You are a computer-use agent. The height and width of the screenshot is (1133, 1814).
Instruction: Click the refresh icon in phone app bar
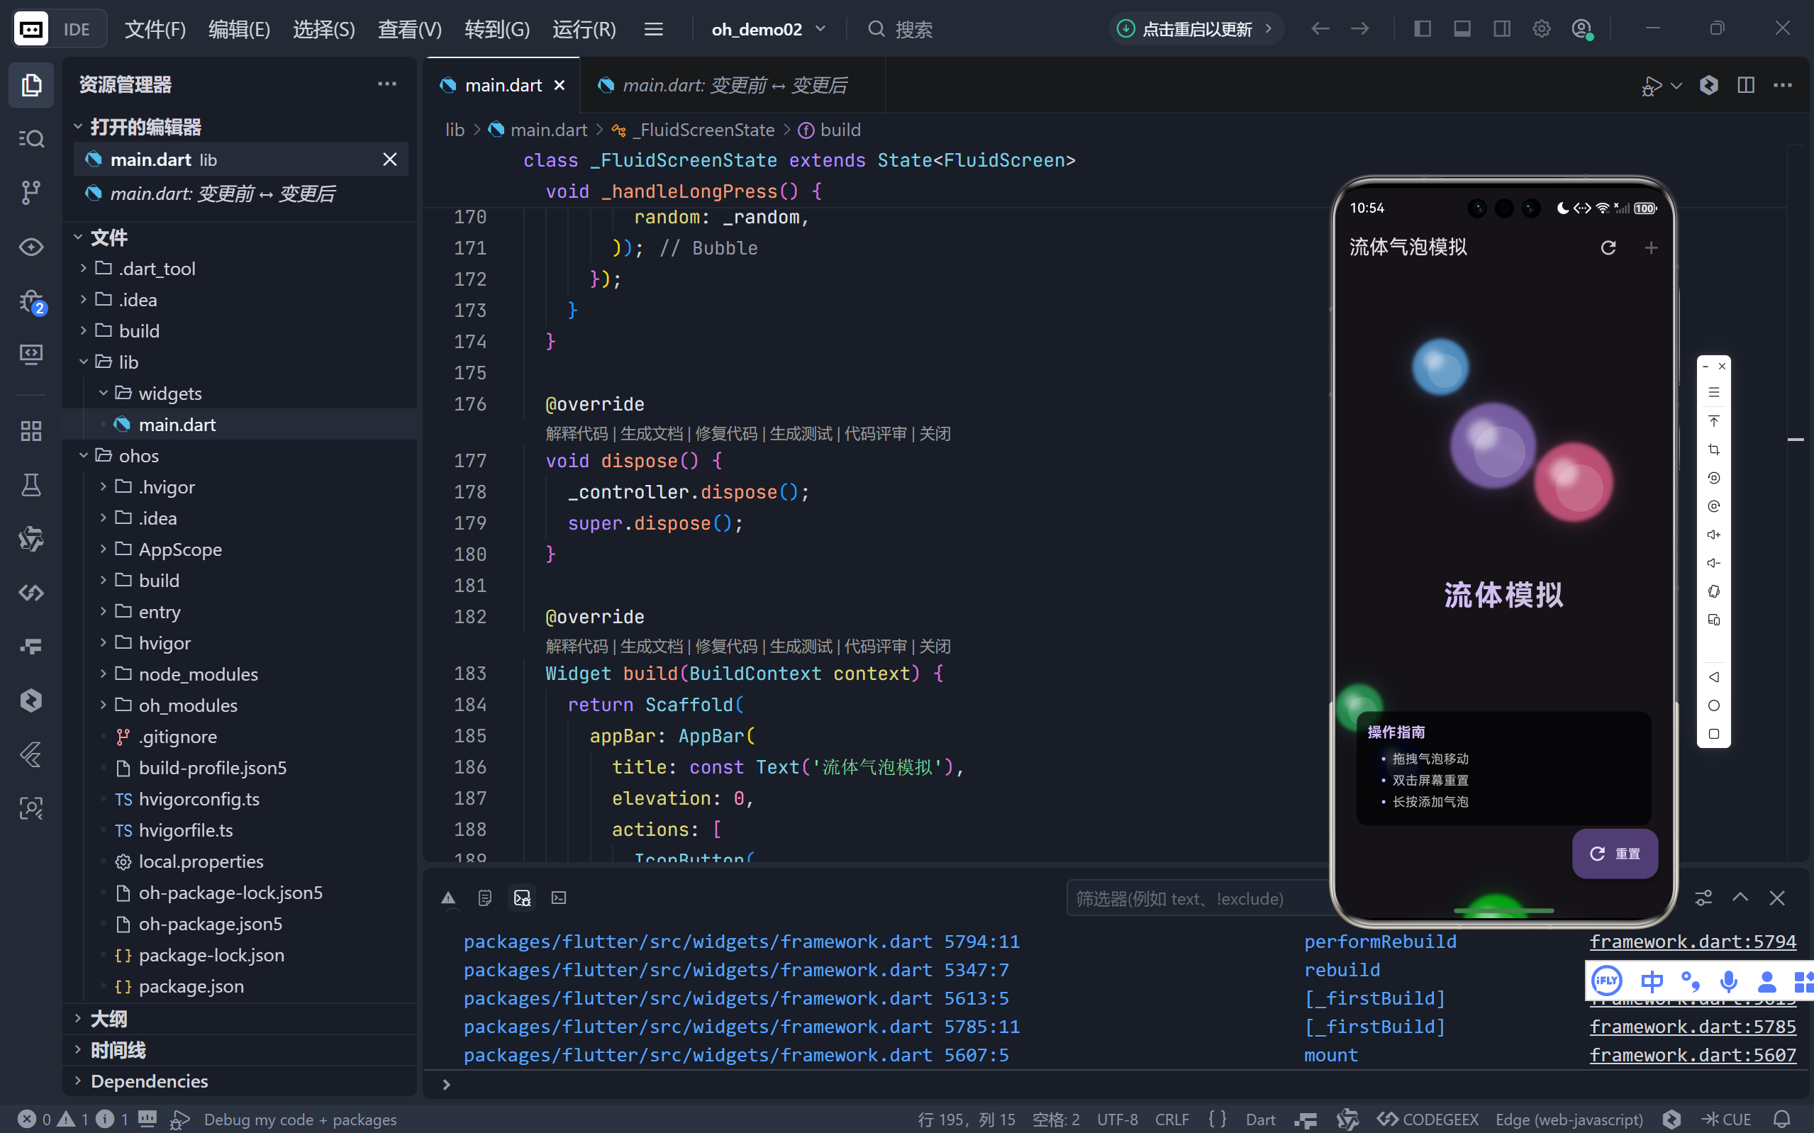pyautogui.click(x=1608, y=247)
